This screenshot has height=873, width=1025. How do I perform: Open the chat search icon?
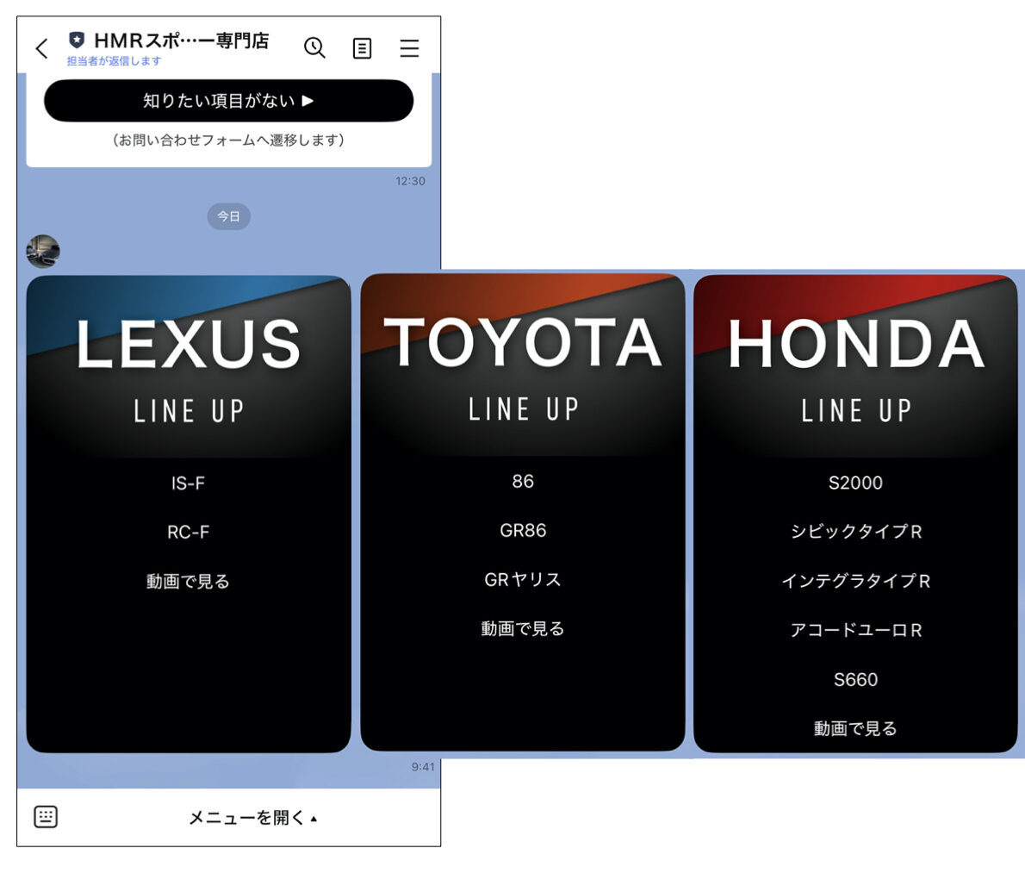coord(314,47)
